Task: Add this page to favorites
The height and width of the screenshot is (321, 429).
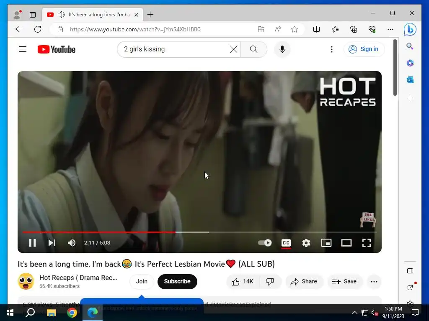Action: coord(295,29)
